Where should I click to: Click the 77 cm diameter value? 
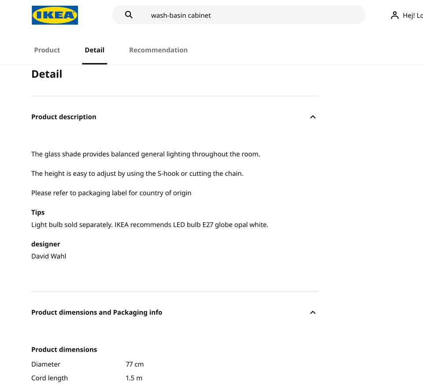pos(135,364)
